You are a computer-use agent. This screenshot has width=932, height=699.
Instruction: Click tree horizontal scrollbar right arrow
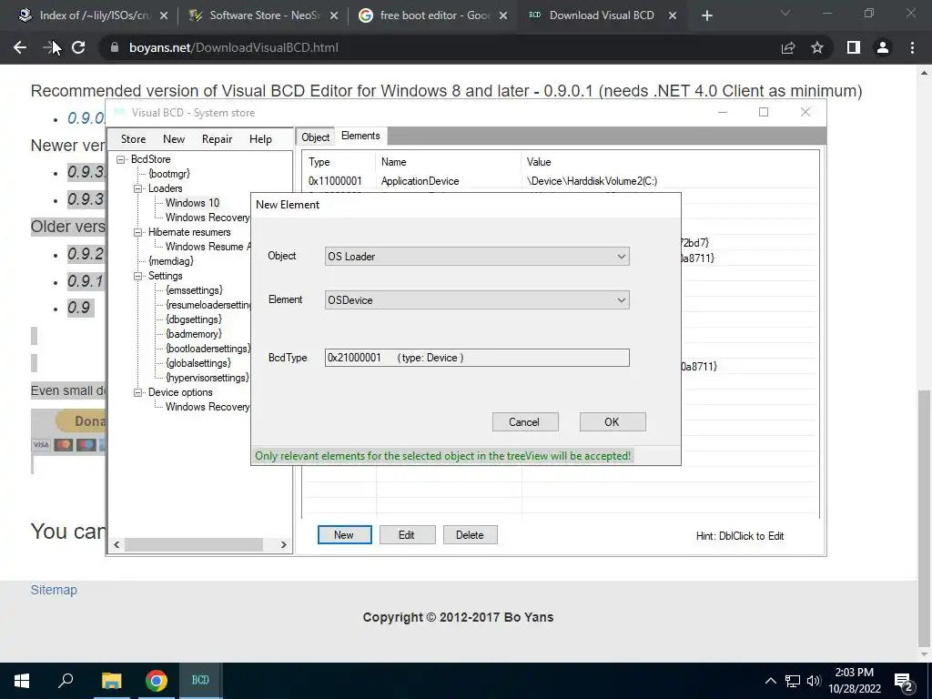(284, 544)
